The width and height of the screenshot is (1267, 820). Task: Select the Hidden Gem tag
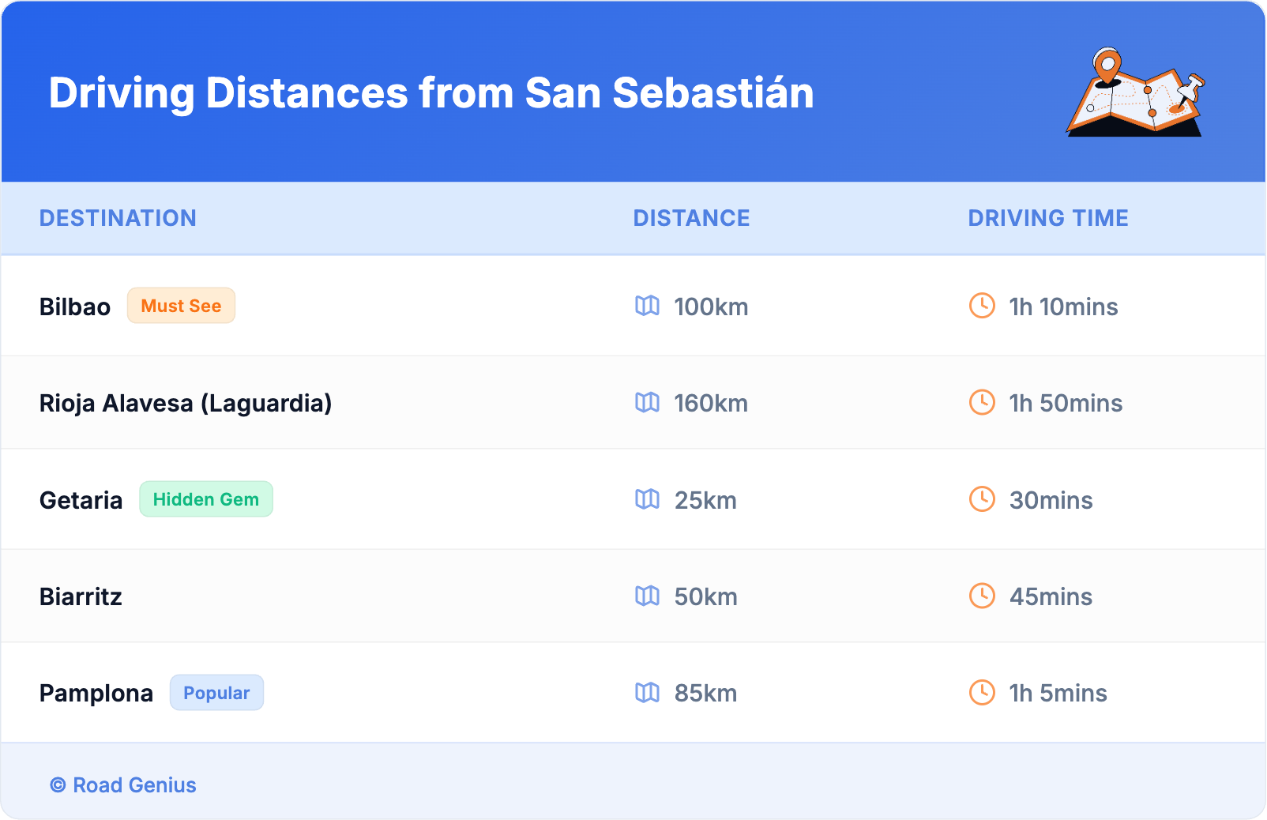(206, 499)
